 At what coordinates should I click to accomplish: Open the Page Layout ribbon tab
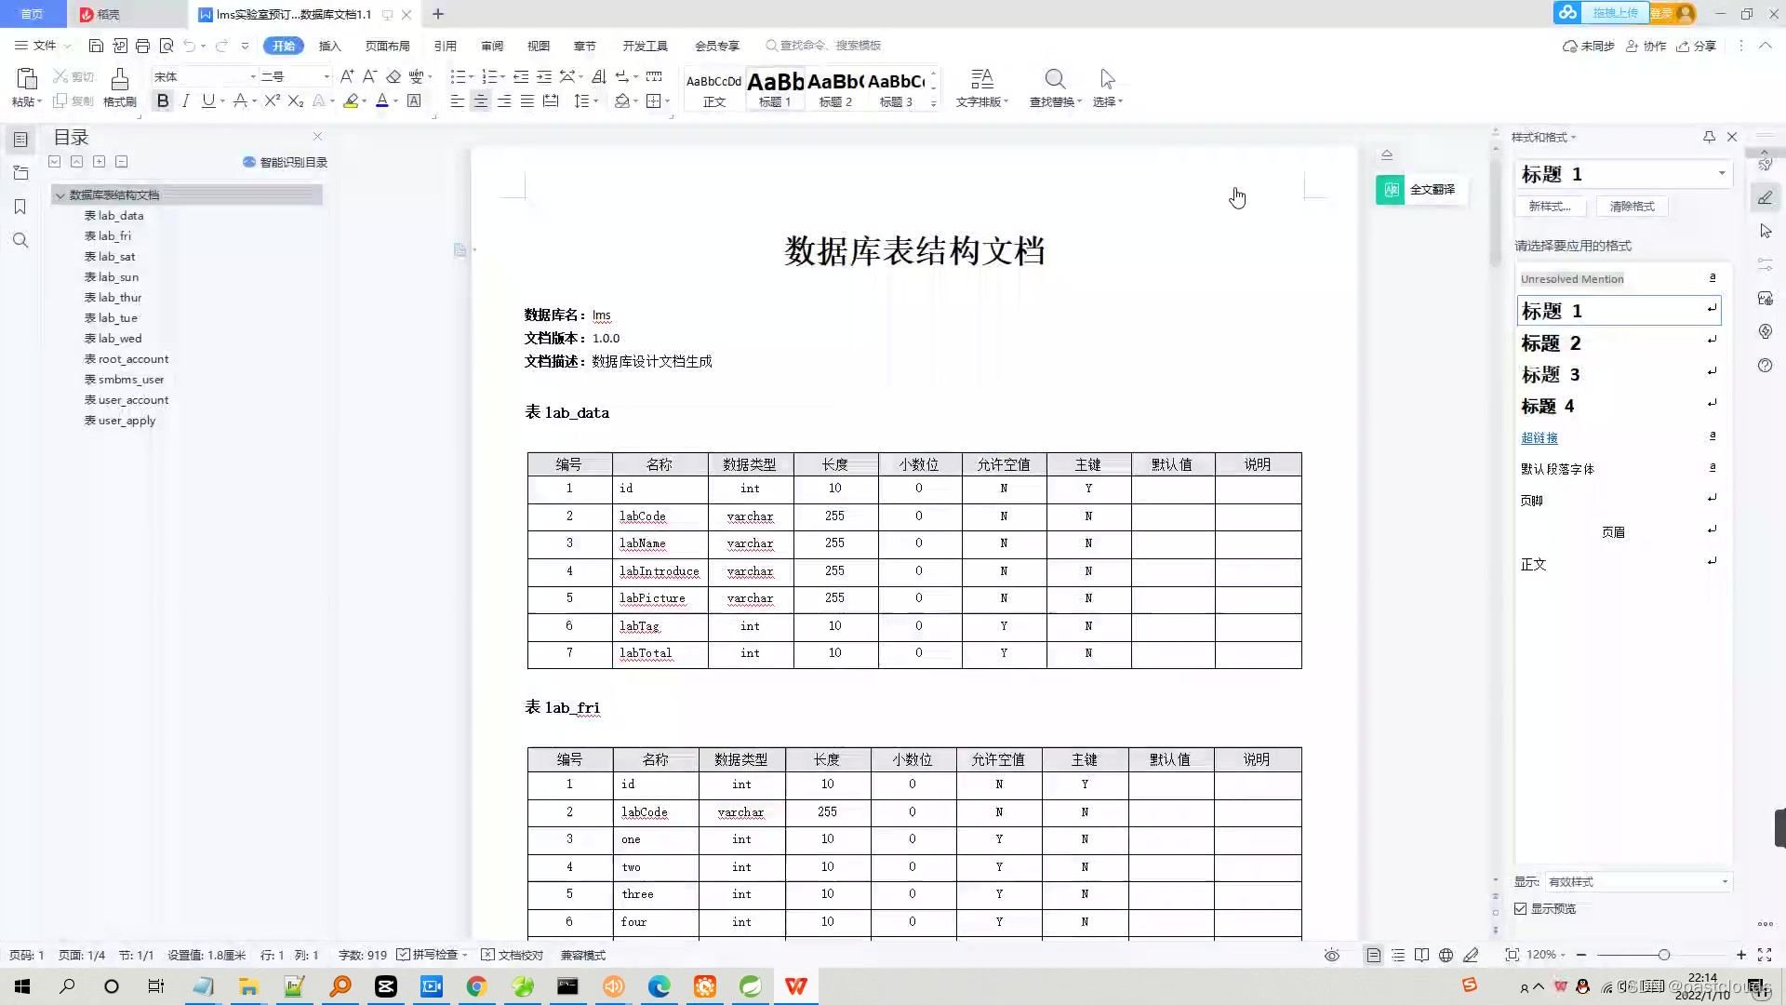pos(387,46)
